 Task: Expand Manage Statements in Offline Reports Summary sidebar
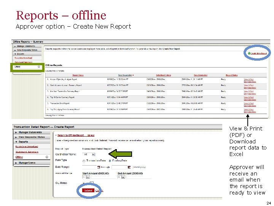pos(27,46)
